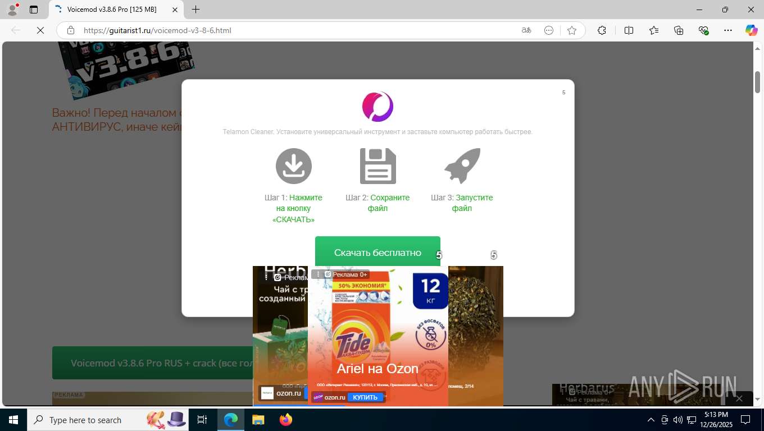
Task: Click the page vertical scrollbar thumb
Action: tap(757, 82)
